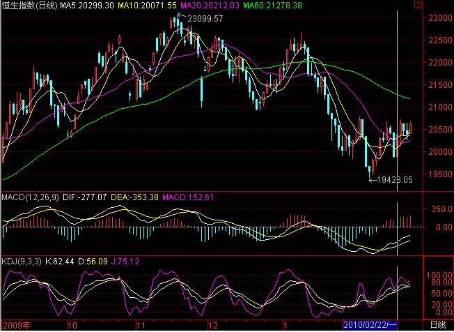Select the MA60:21278.38 indicator label
Image resolution: width=454 pixels, height=332 pixels.
pos(272,5)
